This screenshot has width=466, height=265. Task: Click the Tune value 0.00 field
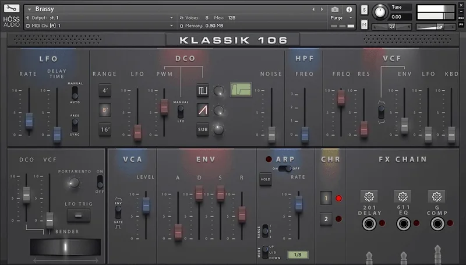point(401,17)
